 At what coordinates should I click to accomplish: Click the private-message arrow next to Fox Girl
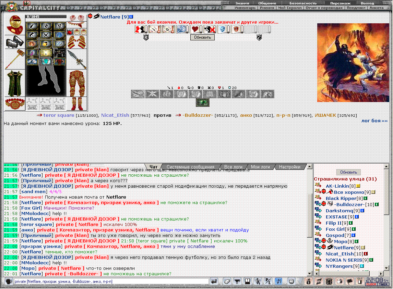(318, 228)
